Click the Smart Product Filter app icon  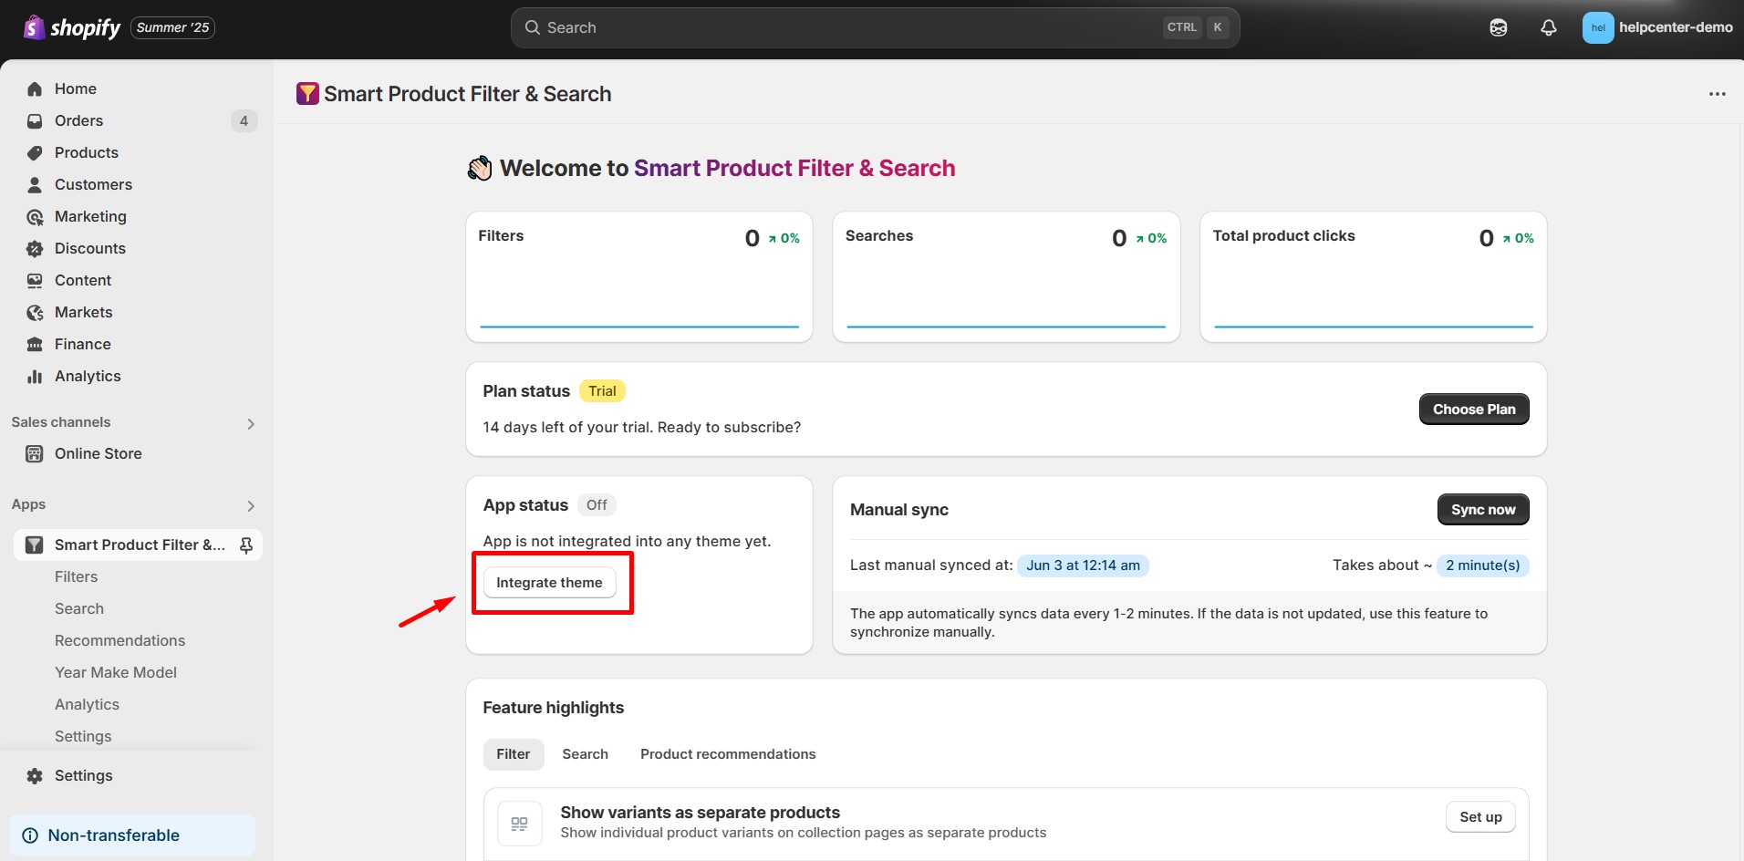[x=34, y=545]
